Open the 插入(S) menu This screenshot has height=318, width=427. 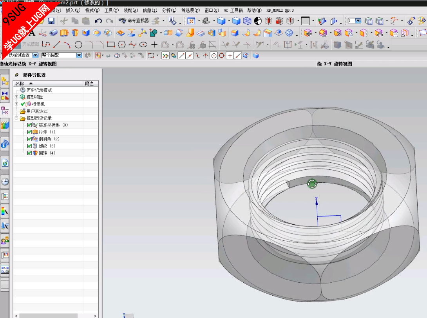pyautogui.click(x=73, y=10)
